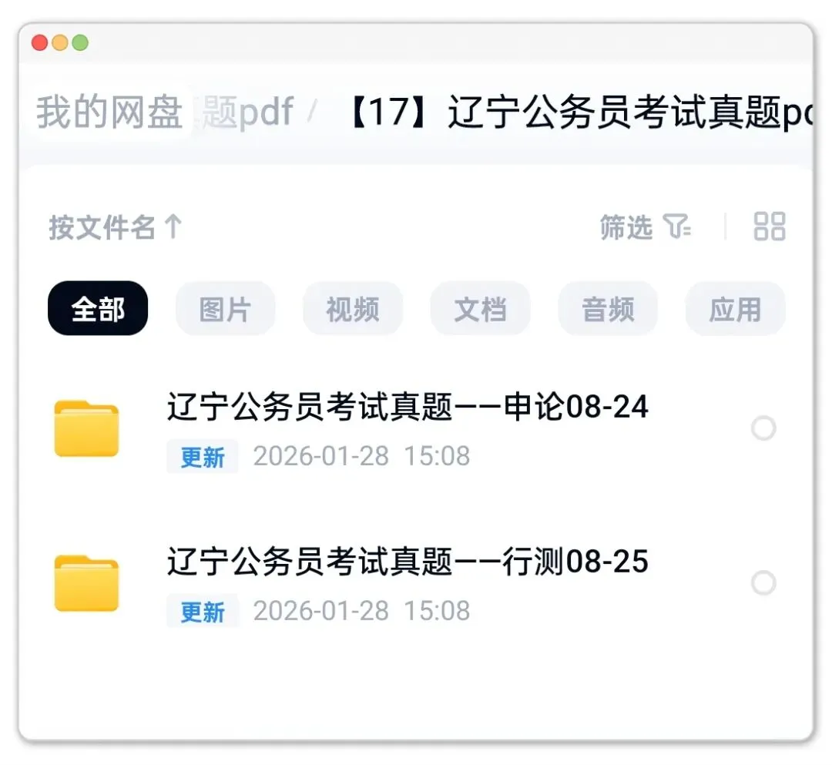Select radio circle for 申论08-24 folder
The height and width of the screenshot is (765, 832).
click(x=763, y=428)
